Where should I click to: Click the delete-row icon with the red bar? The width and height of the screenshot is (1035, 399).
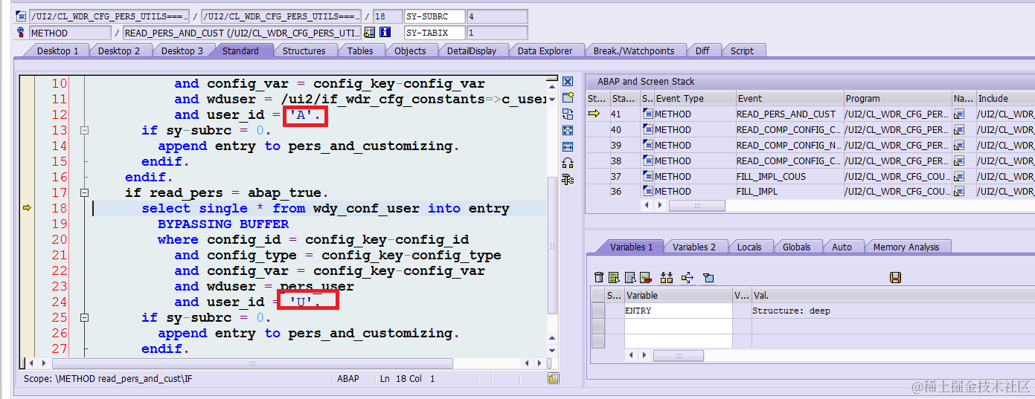click(x=645, y=277)
